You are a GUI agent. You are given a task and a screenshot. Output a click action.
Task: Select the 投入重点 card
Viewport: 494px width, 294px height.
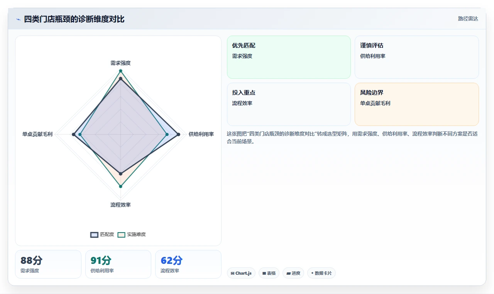click(289, 104)
